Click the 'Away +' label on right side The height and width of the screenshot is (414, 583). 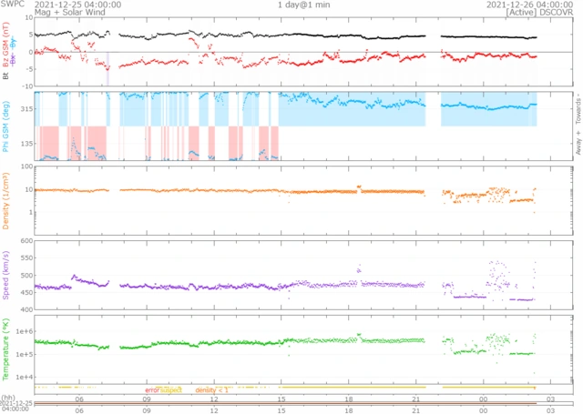(x=576, y=146)
